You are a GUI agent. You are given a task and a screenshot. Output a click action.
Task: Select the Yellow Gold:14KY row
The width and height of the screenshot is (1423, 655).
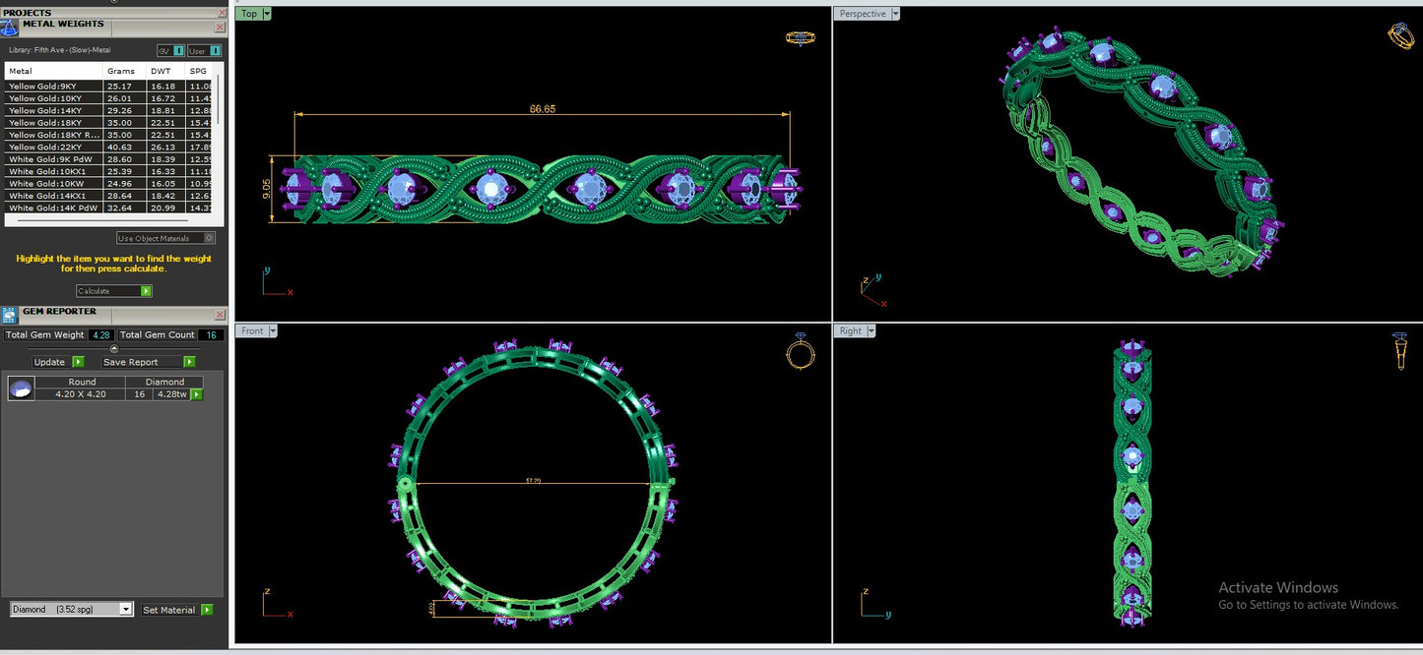pos(109,111)
